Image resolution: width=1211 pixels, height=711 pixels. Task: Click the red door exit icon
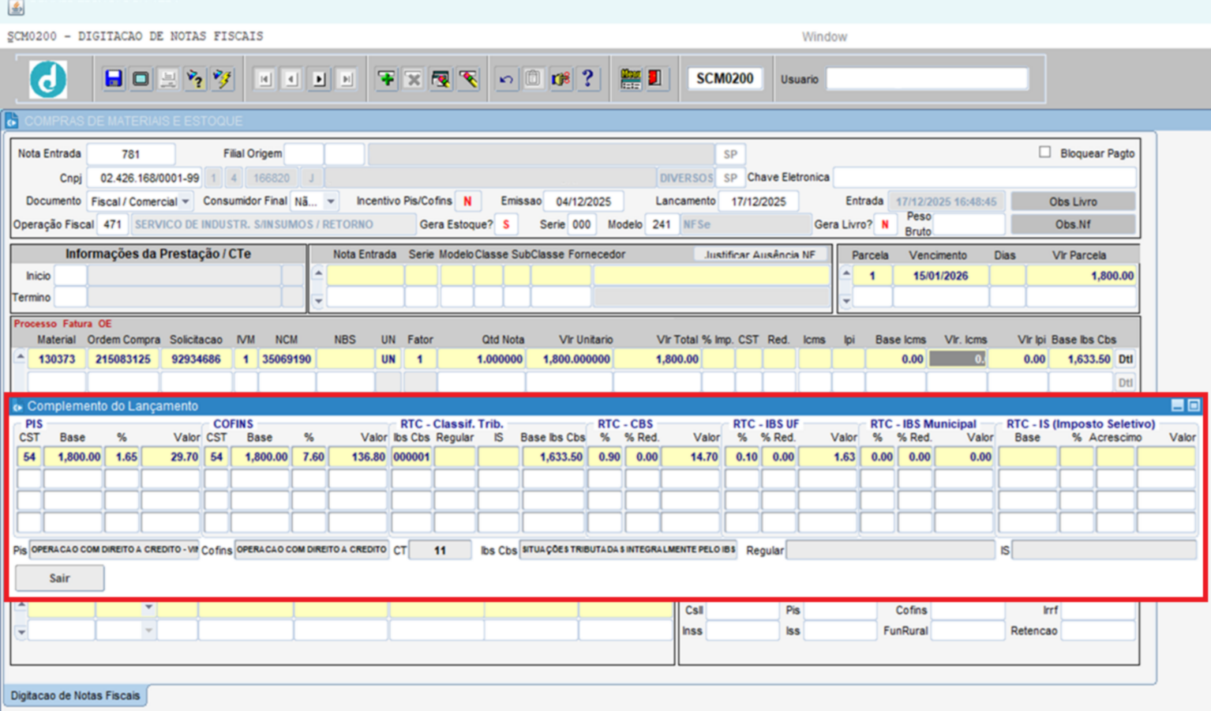click(x=654, y=79)
